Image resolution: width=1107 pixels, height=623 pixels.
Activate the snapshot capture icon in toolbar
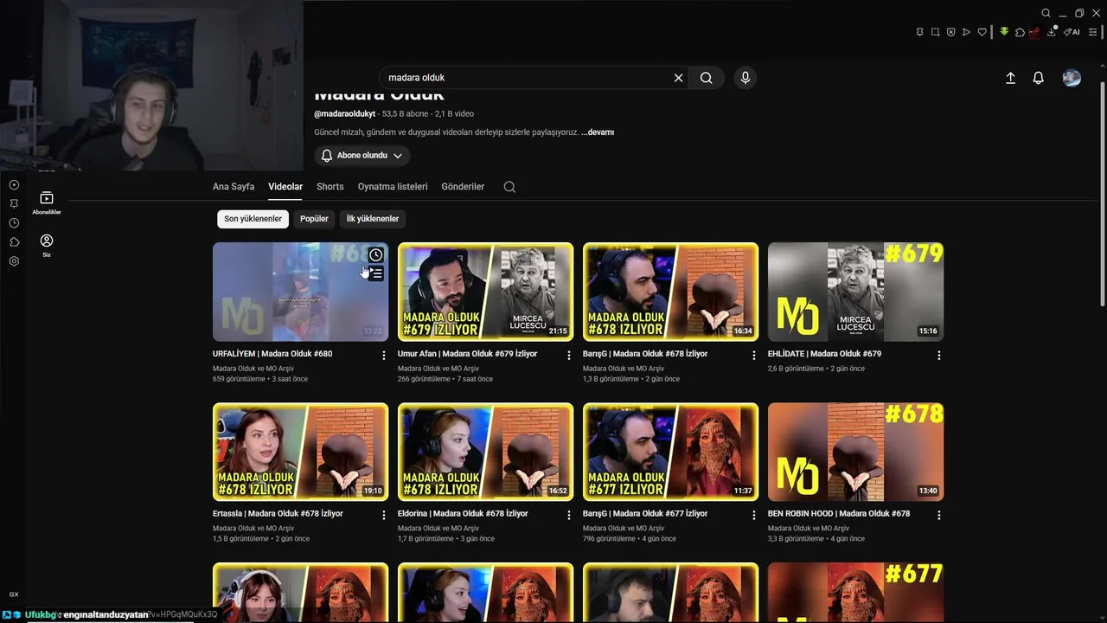935,32
